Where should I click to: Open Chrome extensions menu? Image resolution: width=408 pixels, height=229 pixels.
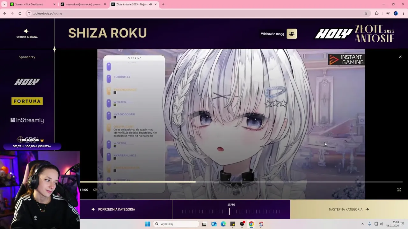377,13
